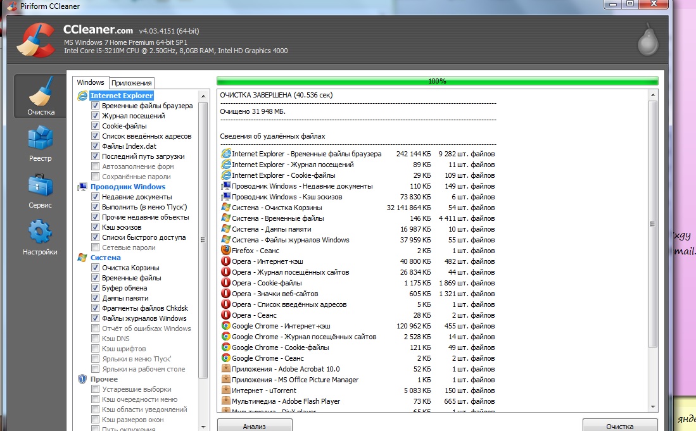The image size is (696, 431).
Task: Enable Кэш DNS checkbox
Action: (95, 339)
